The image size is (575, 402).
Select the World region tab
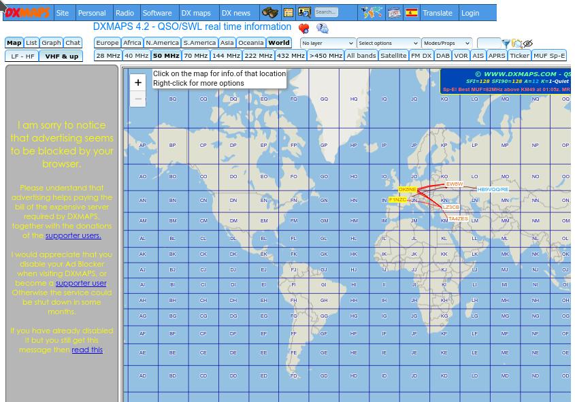(279, 43)
